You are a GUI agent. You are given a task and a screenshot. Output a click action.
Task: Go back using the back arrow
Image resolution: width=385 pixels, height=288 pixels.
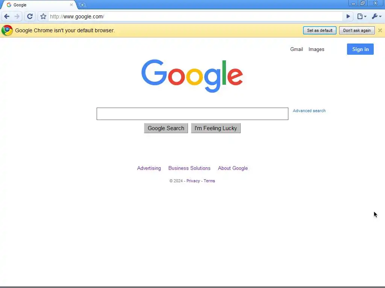click(7, 16)
